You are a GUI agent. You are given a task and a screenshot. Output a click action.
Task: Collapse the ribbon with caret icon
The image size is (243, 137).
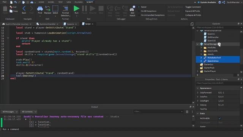195,2
